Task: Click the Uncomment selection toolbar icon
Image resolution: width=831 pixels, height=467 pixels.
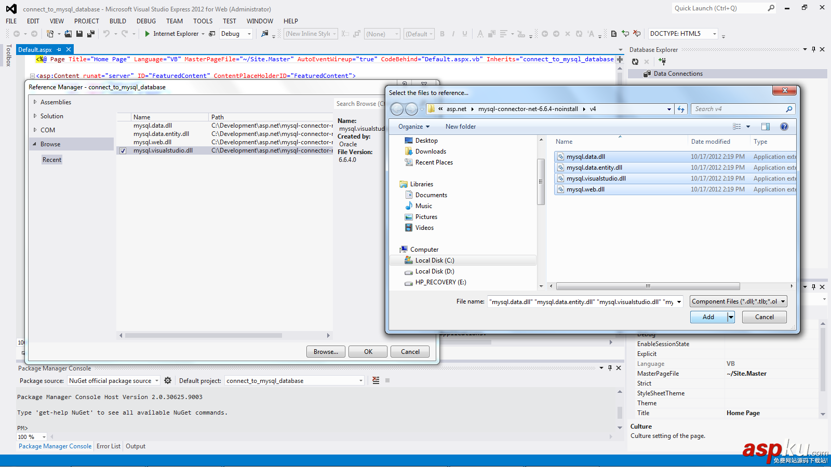Action: click(x=637, y=34)
